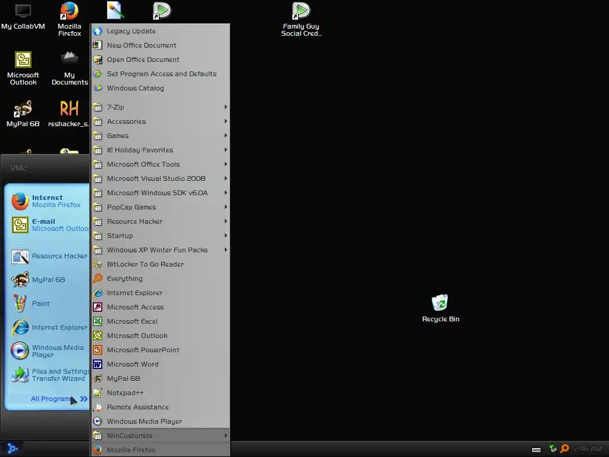Select the reshacker_s desktop icon

[x=69, y=114]
